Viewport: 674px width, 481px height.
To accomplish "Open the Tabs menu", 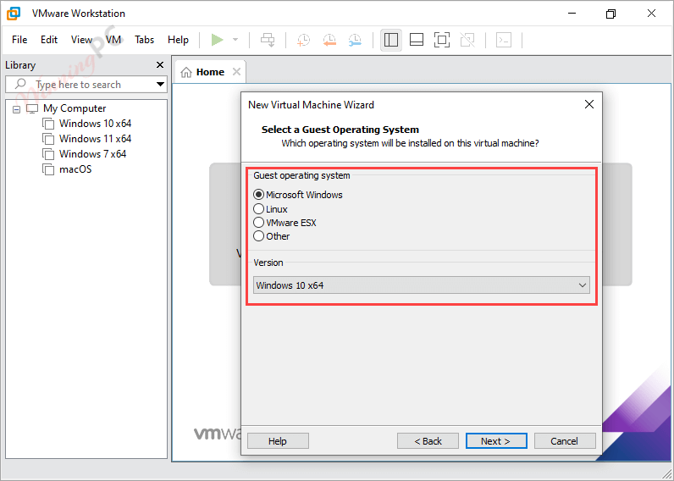I will [x=145, y=40].
